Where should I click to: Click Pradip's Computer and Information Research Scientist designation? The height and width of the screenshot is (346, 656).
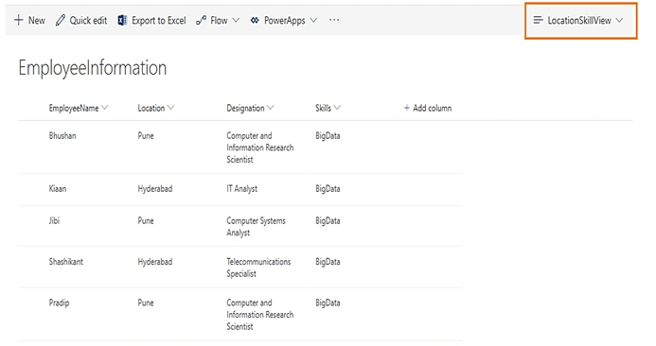point(259,315)
